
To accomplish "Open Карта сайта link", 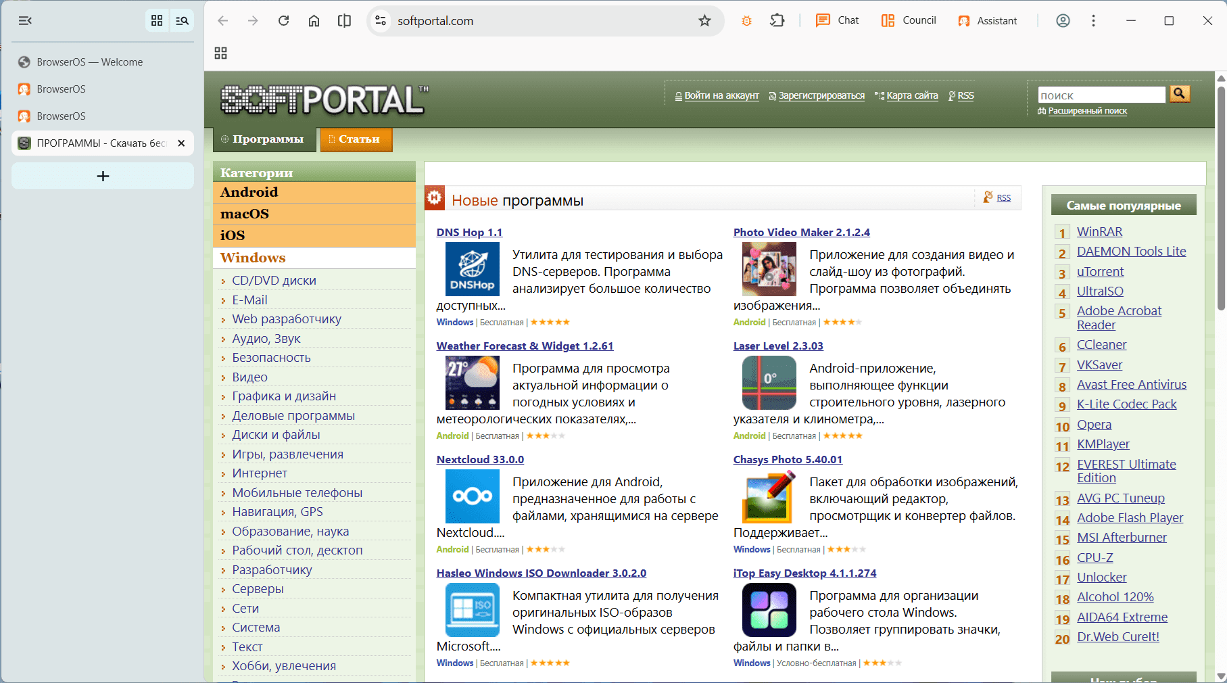I will click(912, 96).
